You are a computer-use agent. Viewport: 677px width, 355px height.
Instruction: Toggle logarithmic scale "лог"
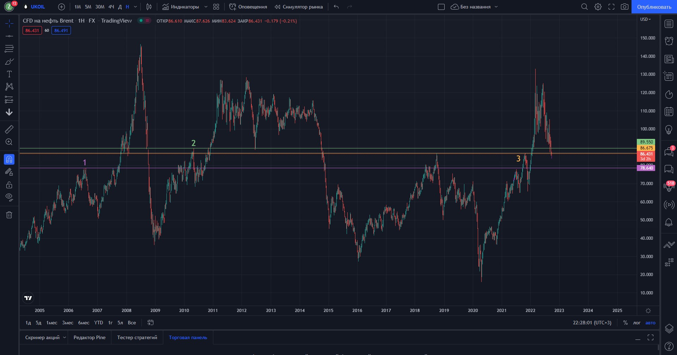click(637, 323)
